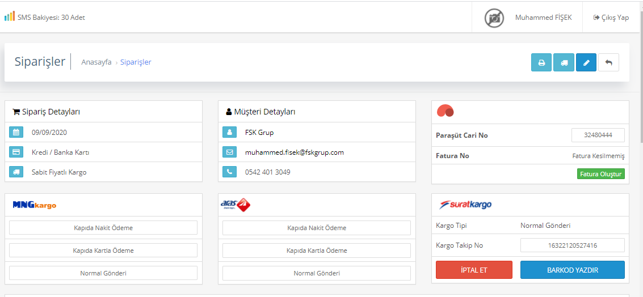Click the truck icon beside Sabit Fiyatlı Kargo

[16, 172]
